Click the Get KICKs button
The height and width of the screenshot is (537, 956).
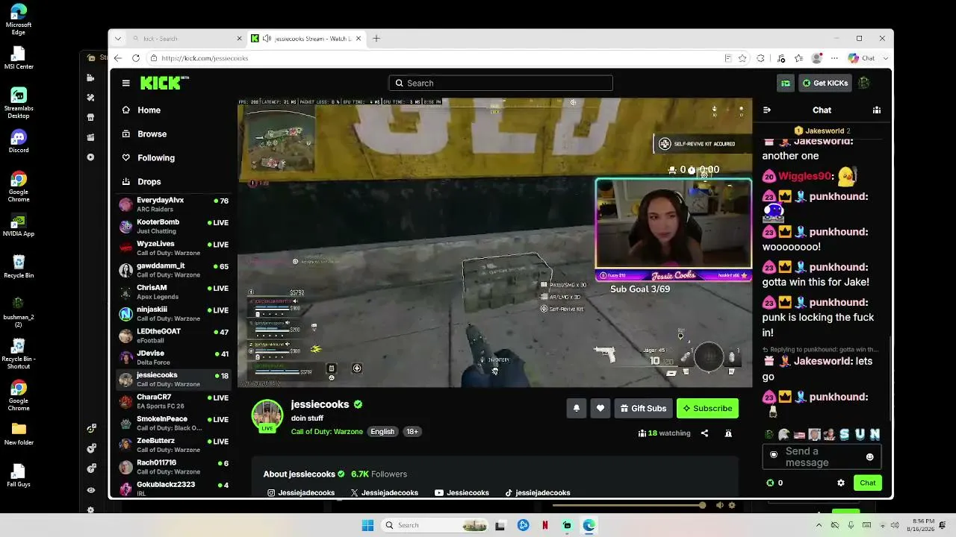pyautogui.click(x=825, y=83)
